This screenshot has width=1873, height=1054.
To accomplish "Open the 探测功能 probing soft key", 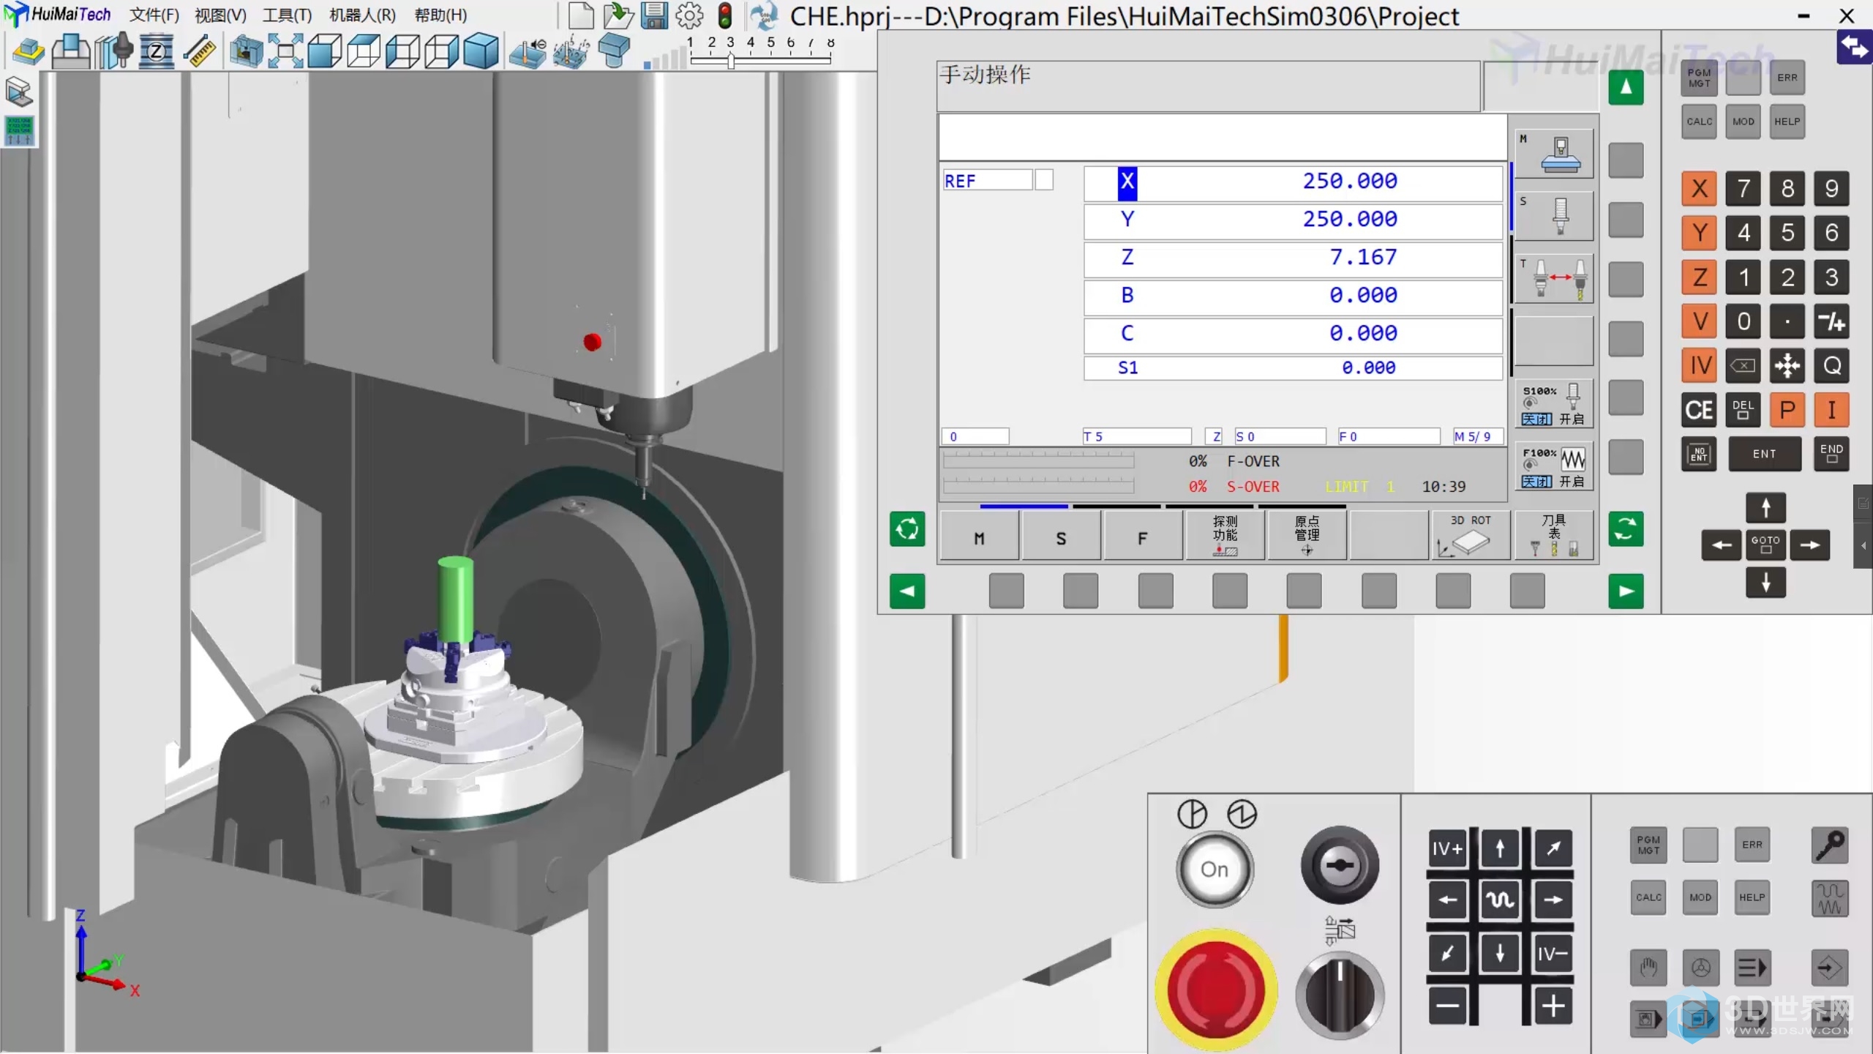I will click(x=1225, y=537).
